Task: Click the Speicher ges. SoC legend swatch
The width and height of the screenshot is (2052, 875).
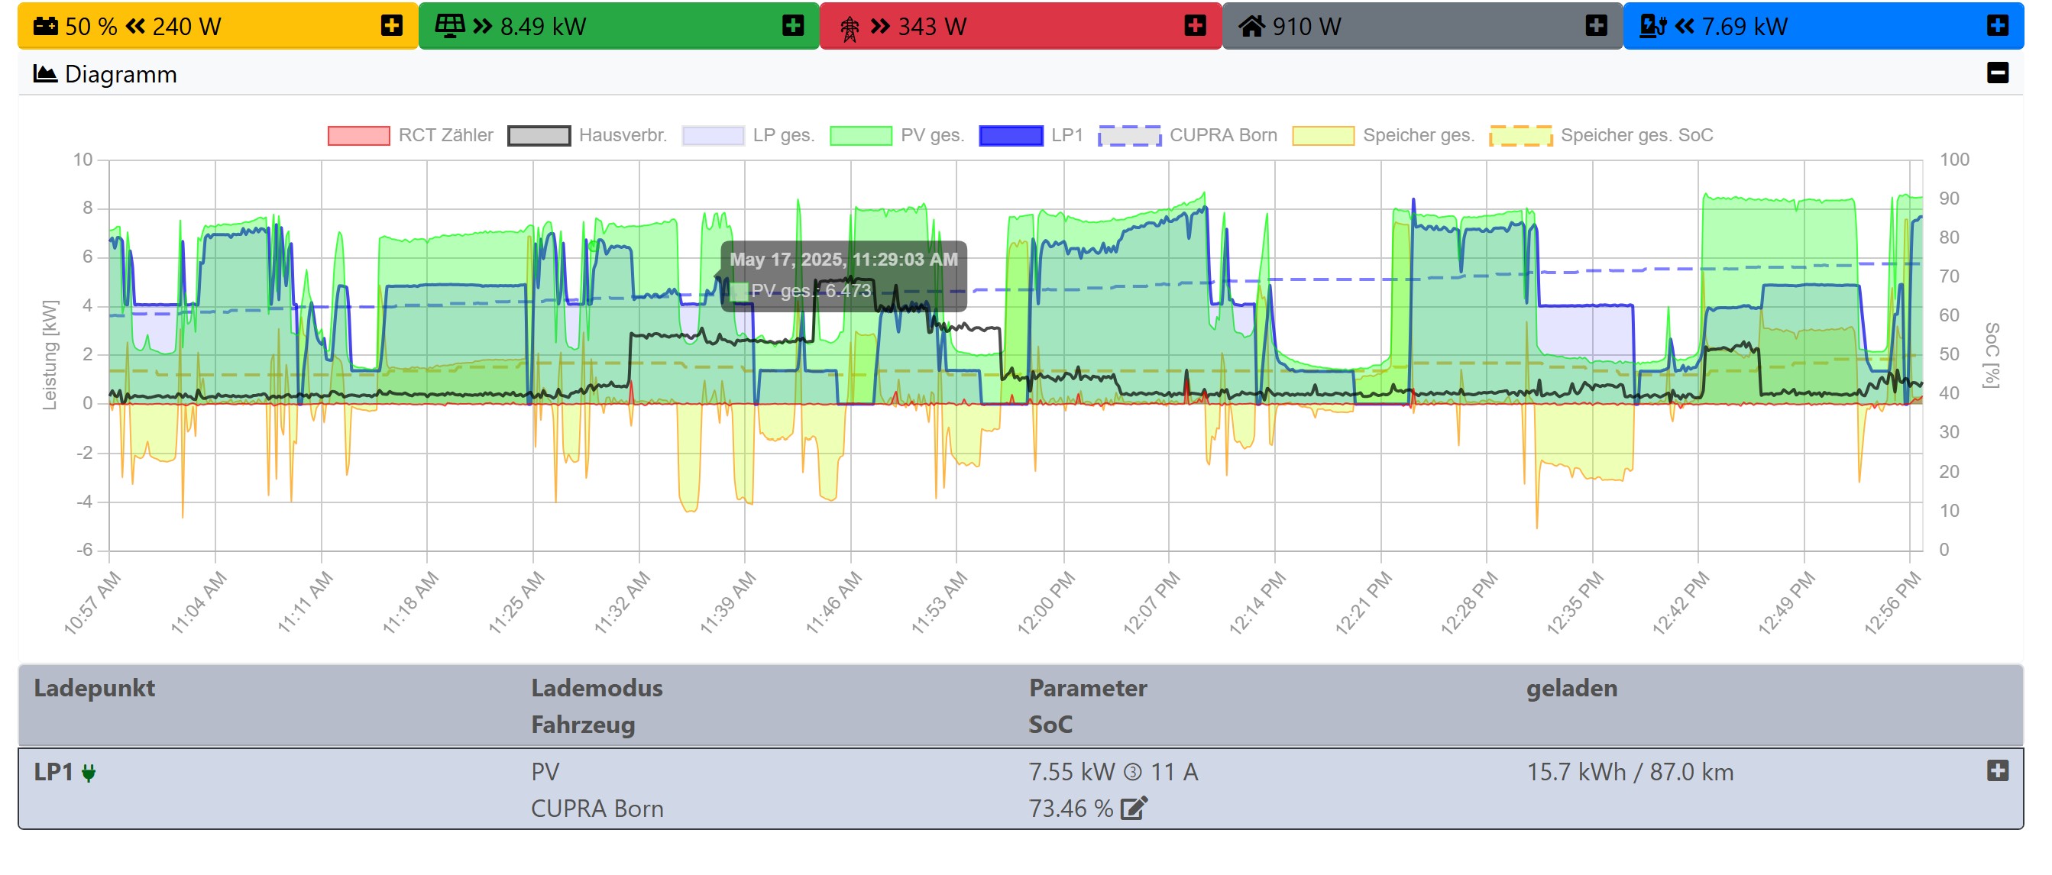Action: coord(1520,135)
